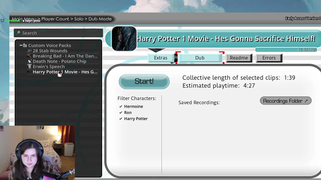Click the 'Estimated playtime: 4:27' text
The image size is (321, 180).
click(219, 85)
